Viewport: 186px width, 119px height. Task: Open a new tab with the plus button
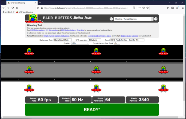click(40, 3)
